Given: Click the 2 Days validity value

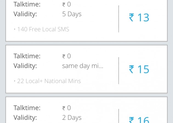Looking at the screenshot, I should (72, 118).
